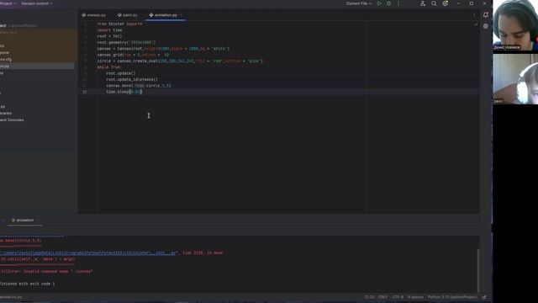Click the 'while True:' line in the editor
The width and height of the screenshot is (538, 303).
pyautogui.click(x=108, y=67)
